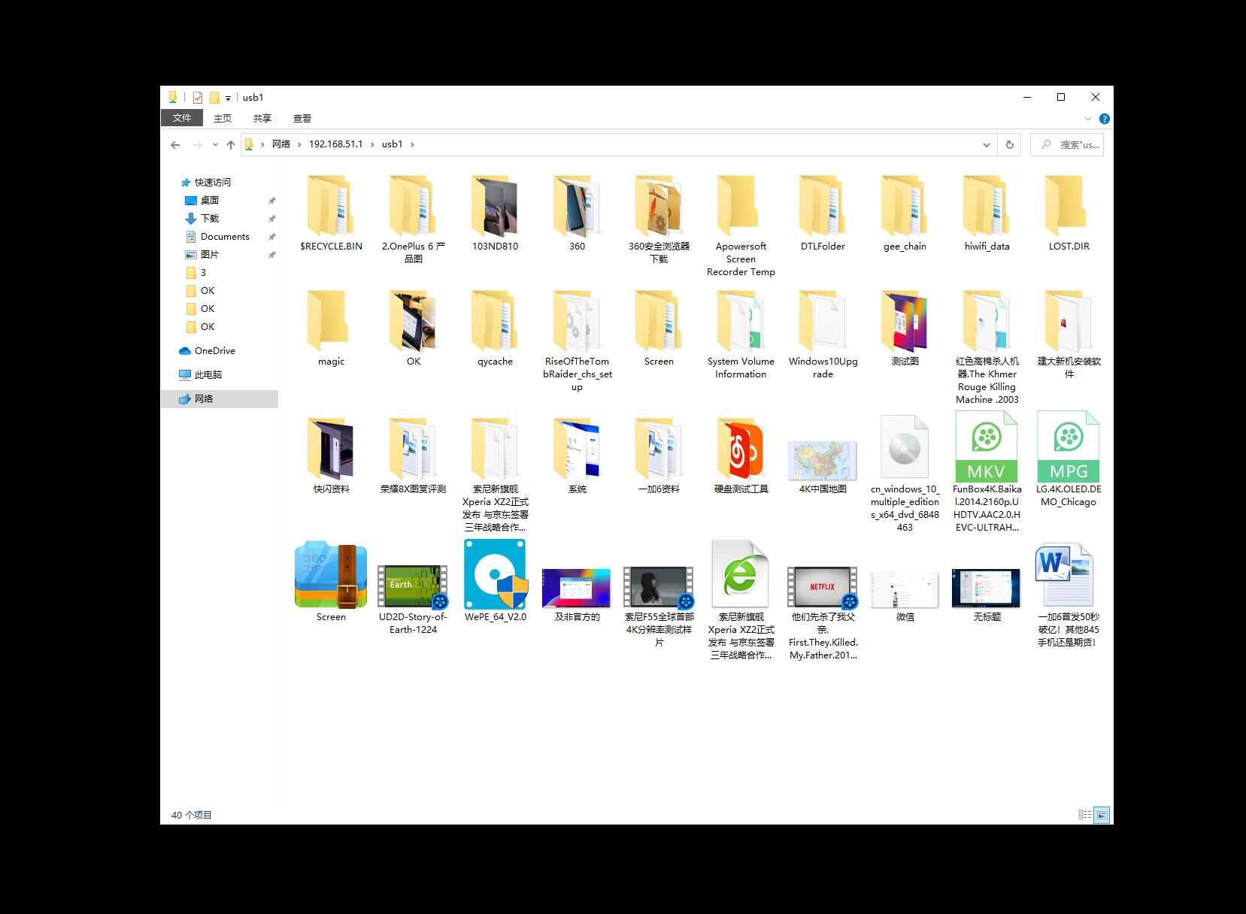Open the 文件 menu tab

tap(182, 118)
